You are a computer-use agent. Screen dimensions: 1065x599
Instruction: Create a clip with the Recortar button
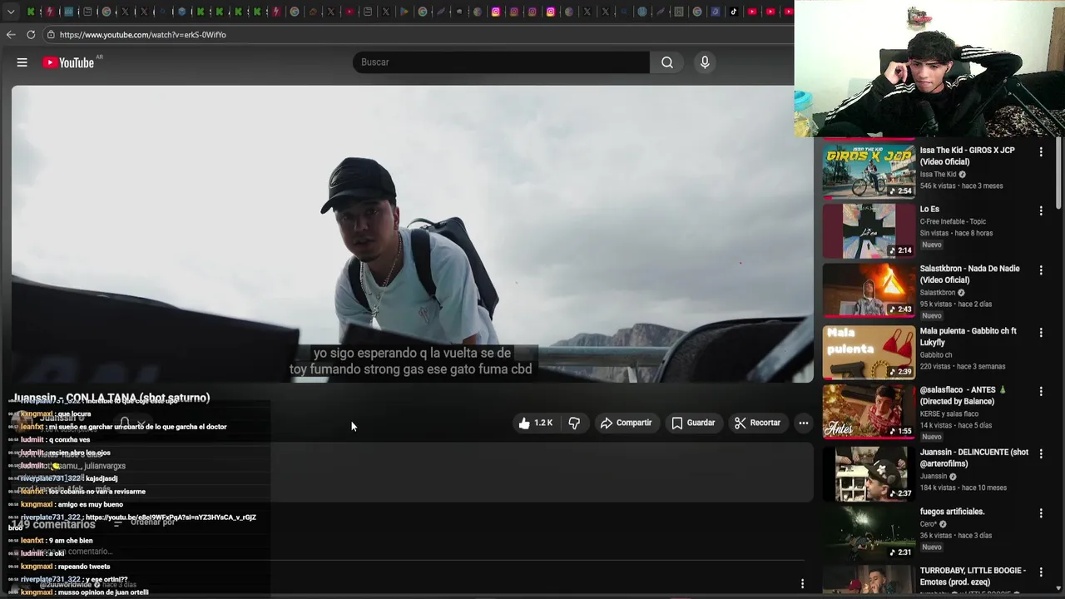point(757,423)
